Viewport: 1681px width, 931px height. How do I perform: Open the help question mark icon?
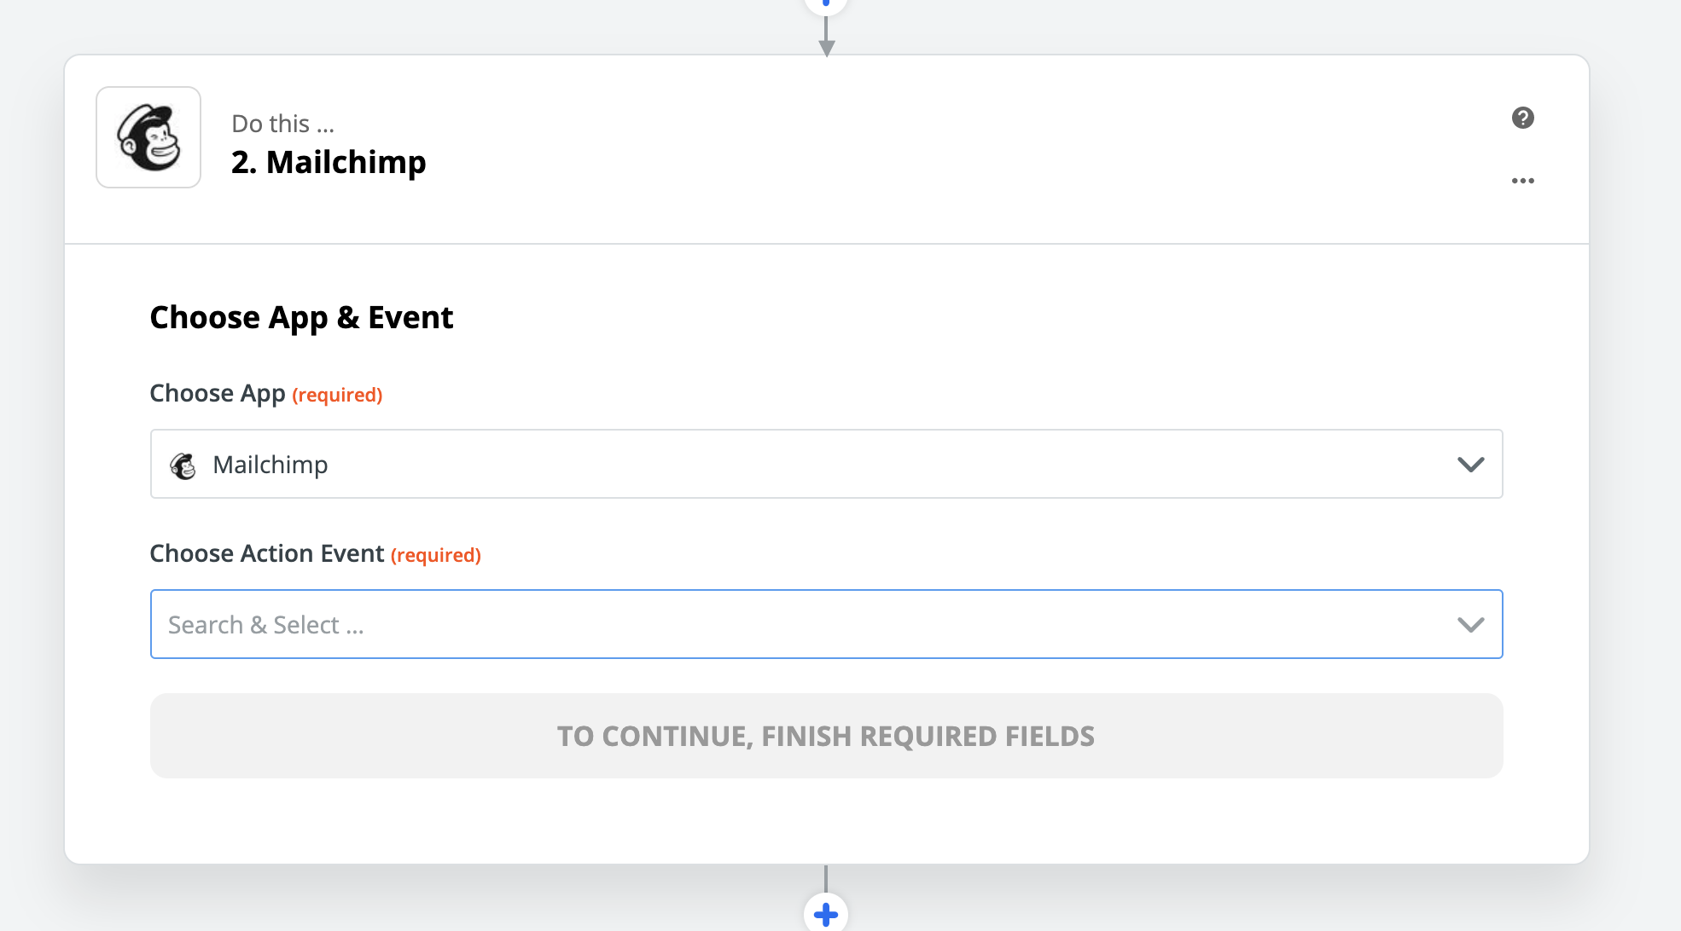click(x=1523, y=118)
